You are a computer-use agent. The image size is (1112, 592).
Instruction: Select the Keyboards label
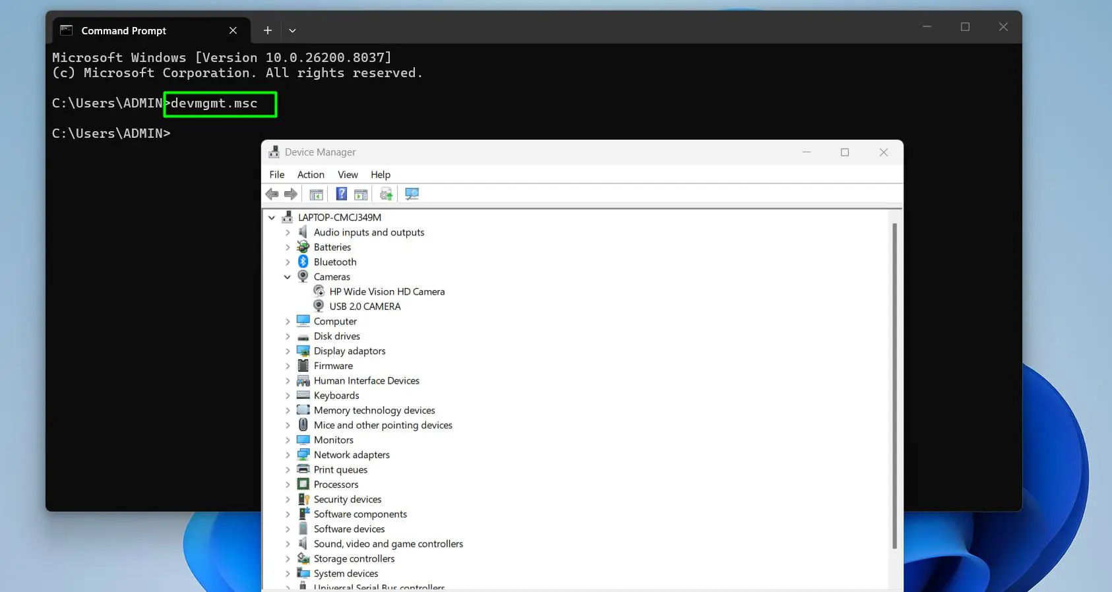(x=336, y=396)
